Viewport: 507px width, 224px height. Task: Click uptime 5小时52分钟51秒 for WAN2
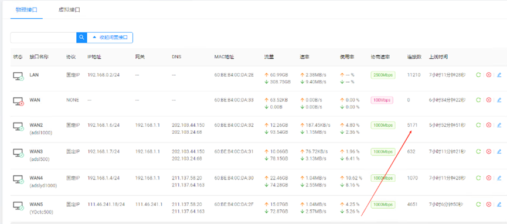click(447, 125)
